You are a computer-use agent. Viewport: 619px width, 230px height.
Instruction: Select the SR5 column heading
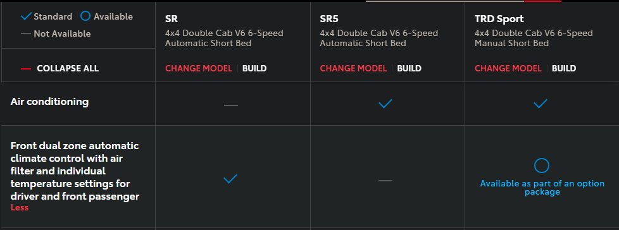tap(329, 18)
